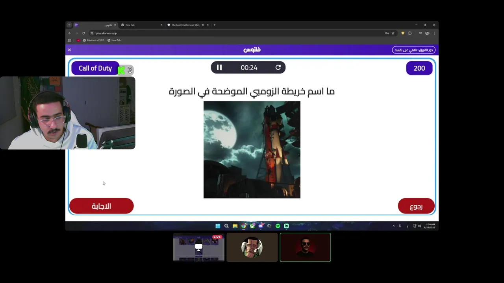Screen dimensions: 504x283
Task: Pause the question countdown timer
Action: (x=219, y=68)
